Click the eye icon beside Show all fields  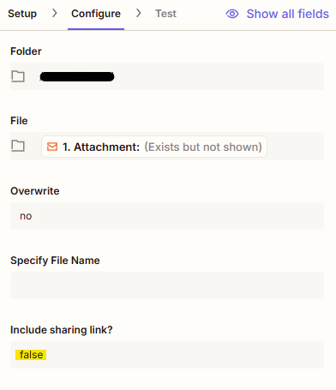(232, 14)
